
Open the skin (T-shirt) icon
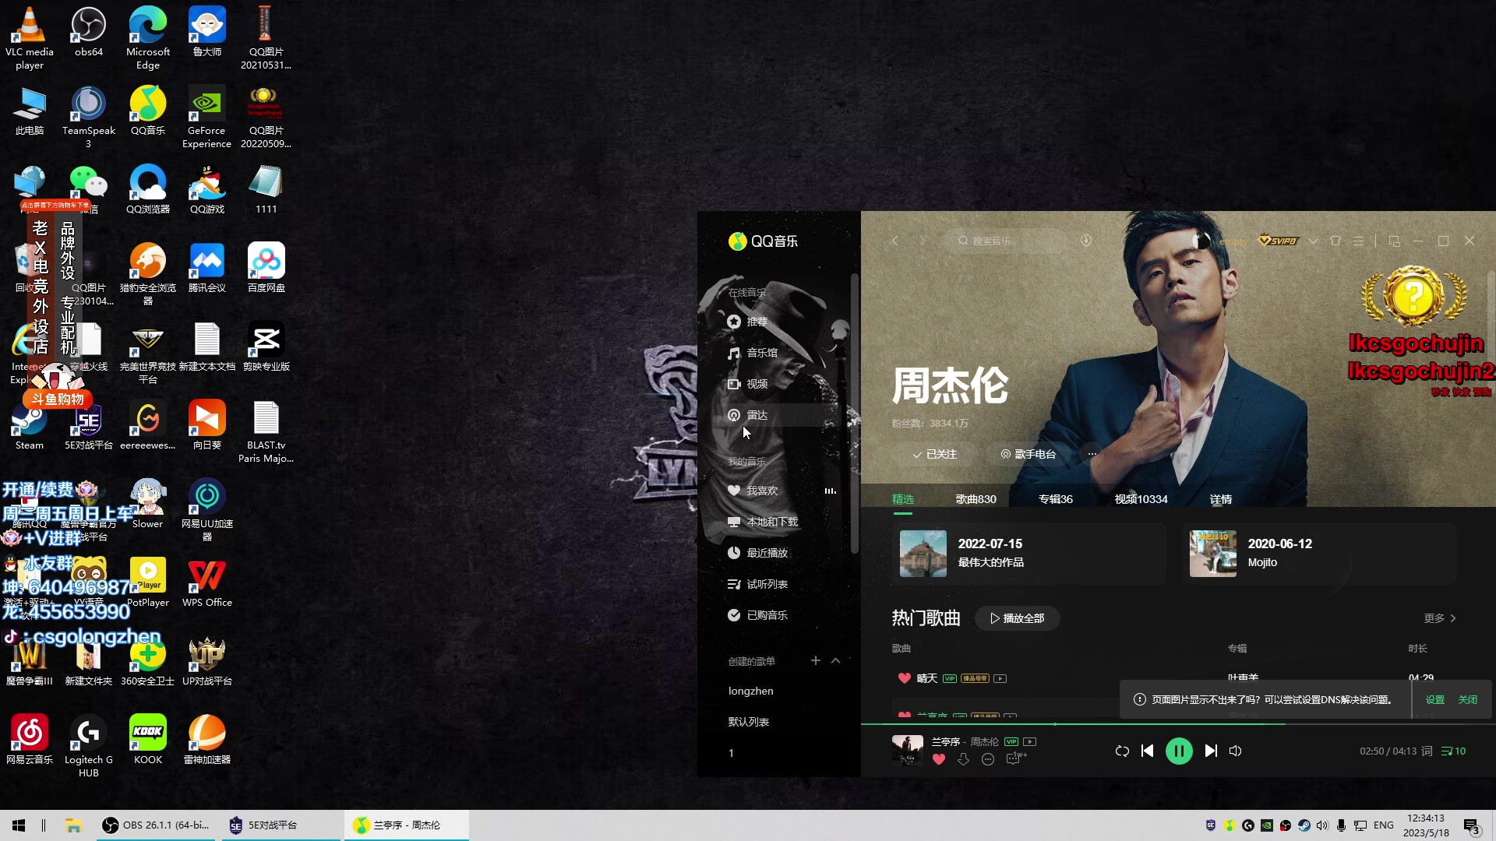pos(1335,241)
